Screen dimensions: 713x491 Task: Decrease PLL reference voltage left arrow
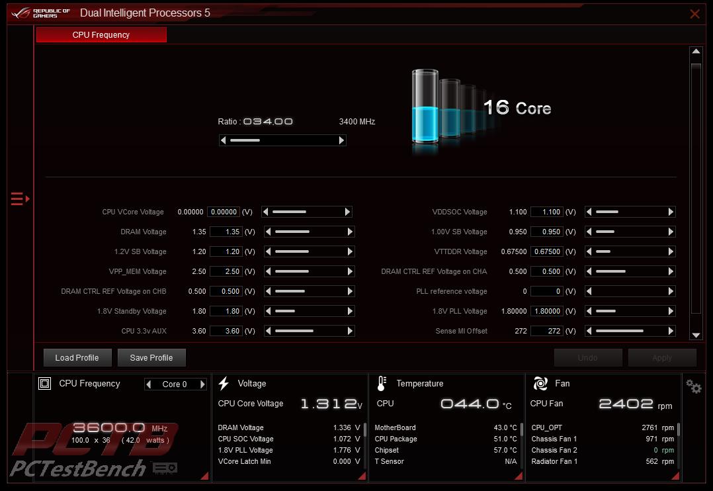click(x=589, y=291)
